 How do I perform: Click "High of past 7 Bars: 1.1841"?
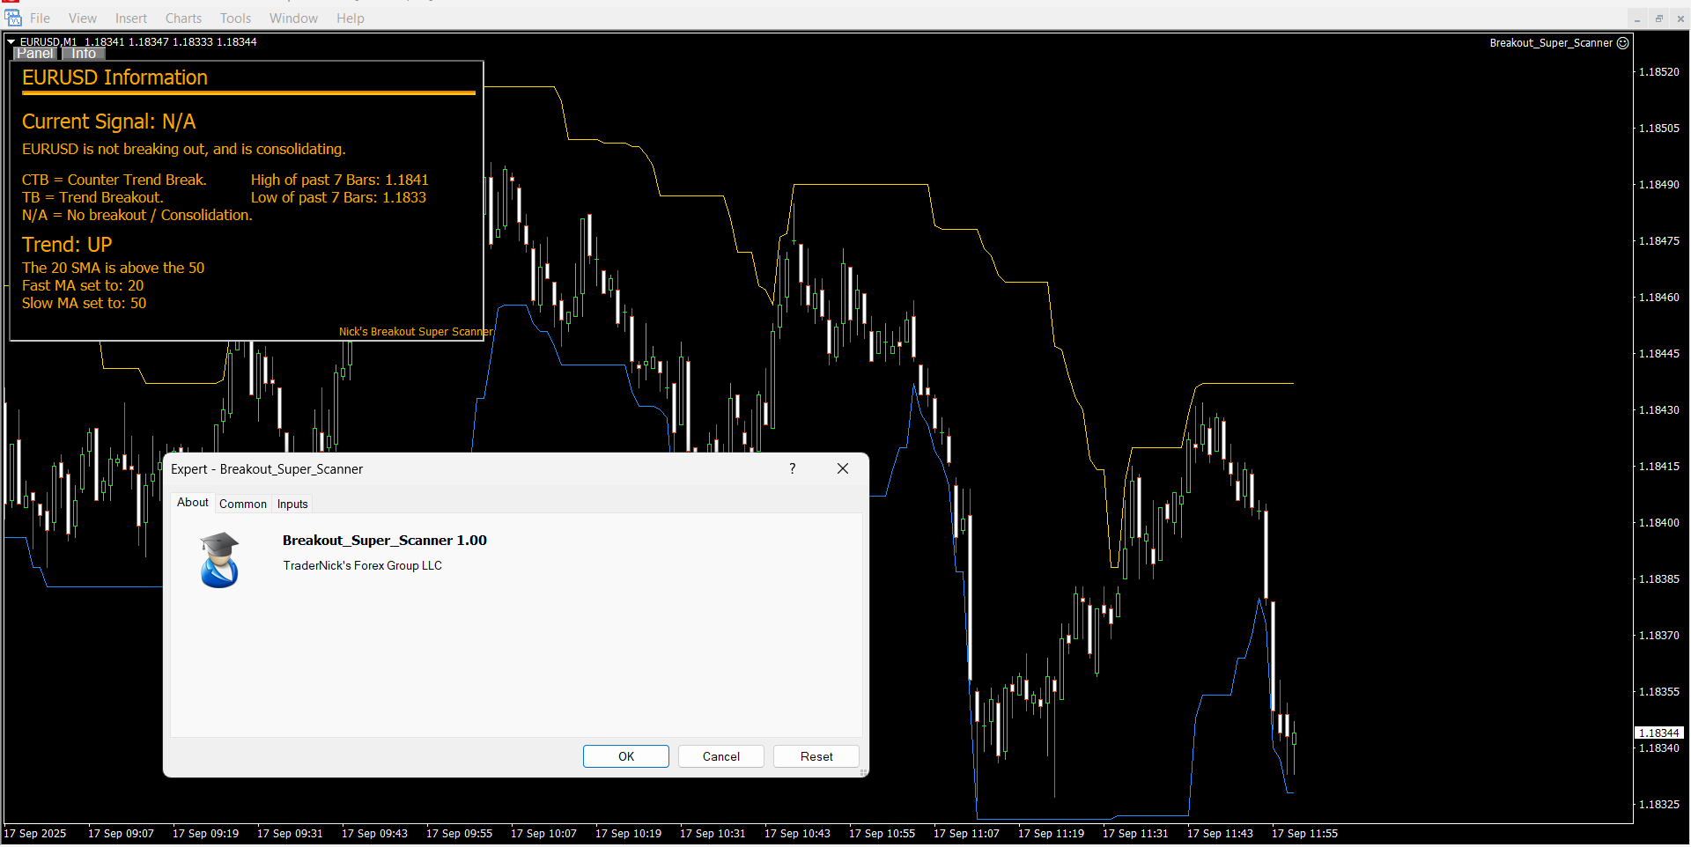coord(340,180)
